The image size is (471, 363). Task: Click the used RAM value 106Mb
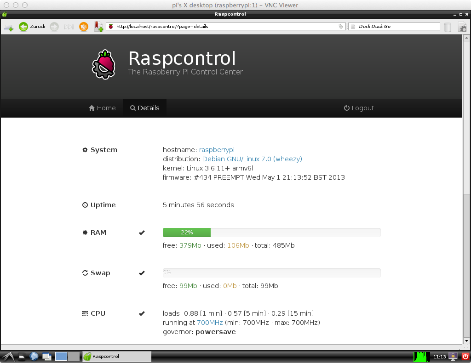coord(238,245)
